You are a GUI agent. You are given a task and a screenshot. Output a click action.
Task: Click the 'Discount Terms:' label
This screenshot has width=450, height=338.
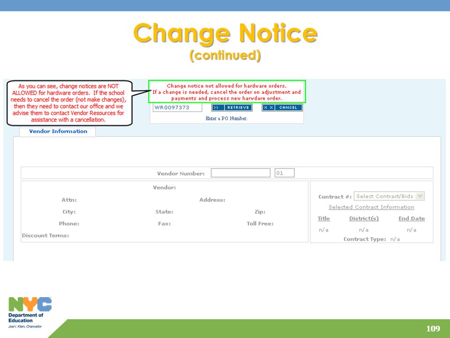pos(45,235)
